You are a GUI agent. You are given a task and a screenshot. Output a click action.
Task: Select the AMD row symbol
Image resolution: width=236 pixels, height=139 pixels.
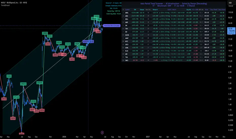(x=127, y=22)
